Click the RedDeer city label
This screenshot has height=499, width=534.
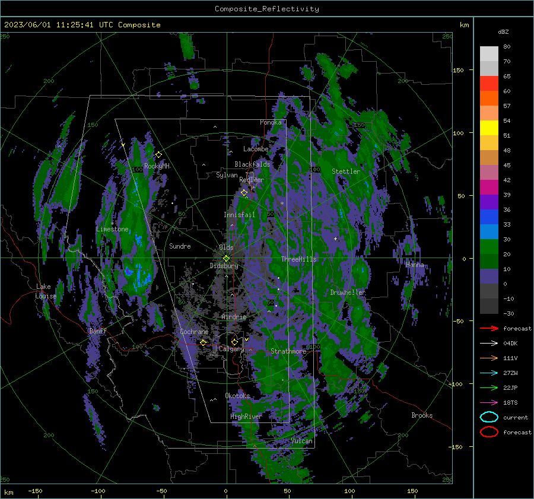point(252,180)
